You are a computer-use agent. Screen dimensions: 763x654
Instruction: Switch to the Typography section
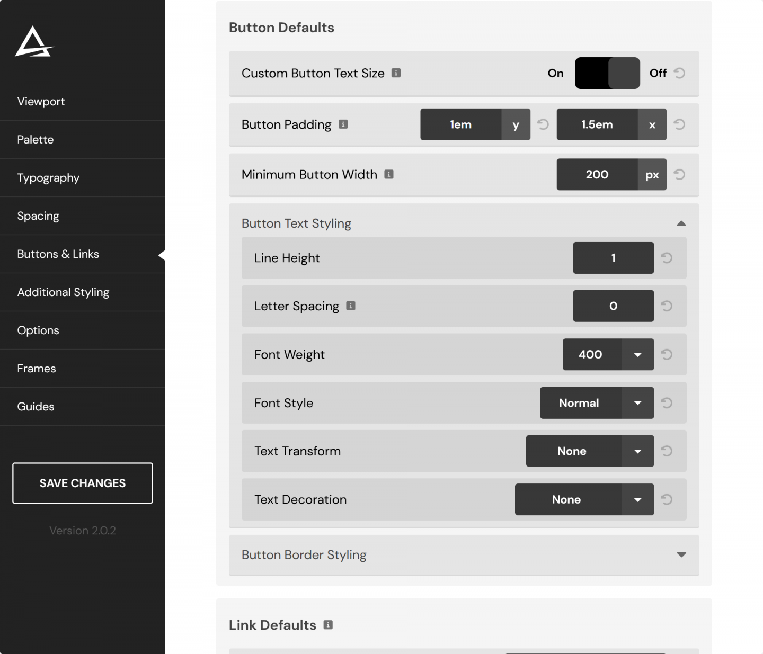[x=83, y=177]
